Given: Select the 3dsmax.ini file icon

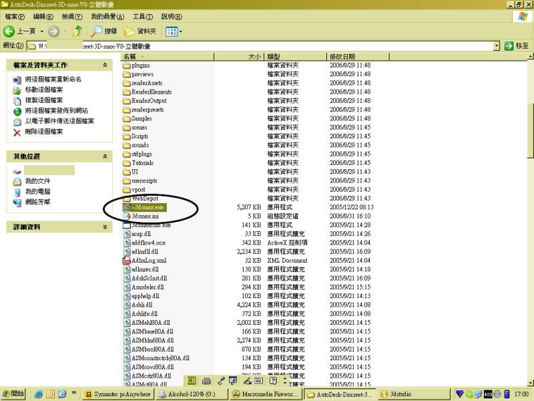Looking at the screenshot, I should [x=127, y=216].
